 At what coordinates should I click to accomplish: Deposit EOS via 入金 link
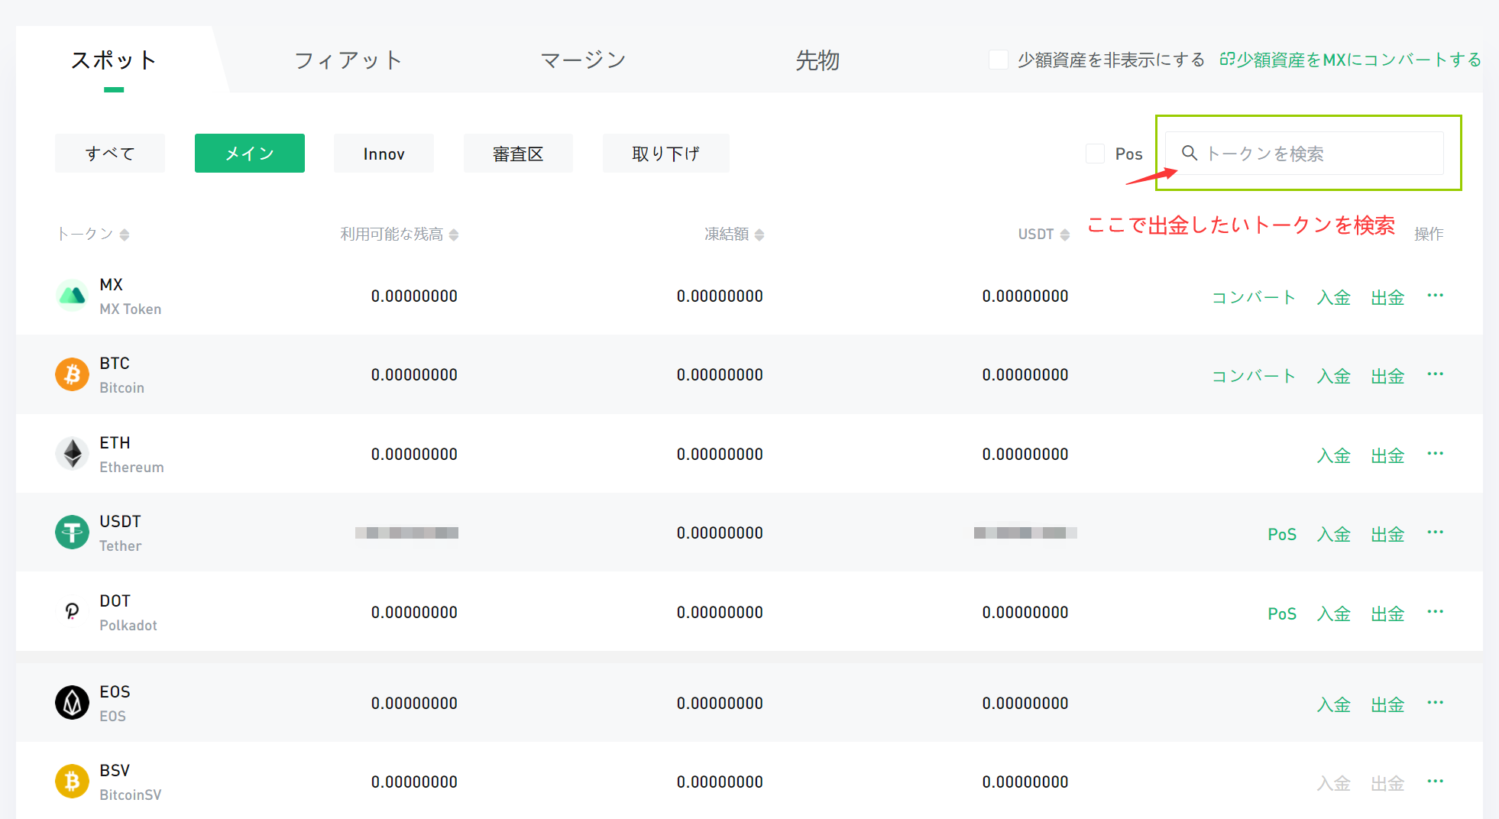1334,704
